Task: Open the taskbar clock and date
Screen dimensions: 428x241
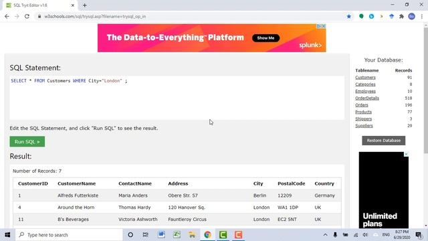Action: [x=401, y=235]
